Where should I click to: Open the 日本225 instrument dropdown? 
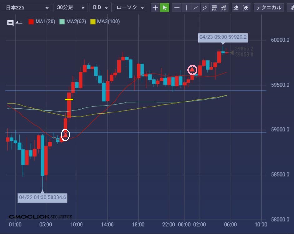(27, 7)
